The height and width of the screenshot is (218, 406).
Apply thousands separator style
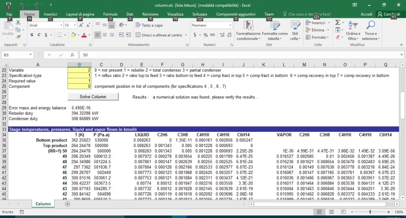tap(212, 35)
